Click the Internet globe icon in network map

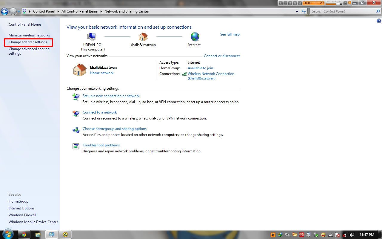click(195, 37)
